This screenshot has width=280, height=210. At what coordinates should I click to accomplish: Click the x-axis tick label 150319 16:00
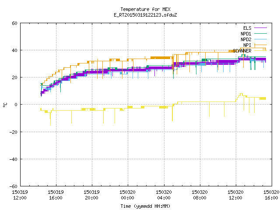[56, 195]
